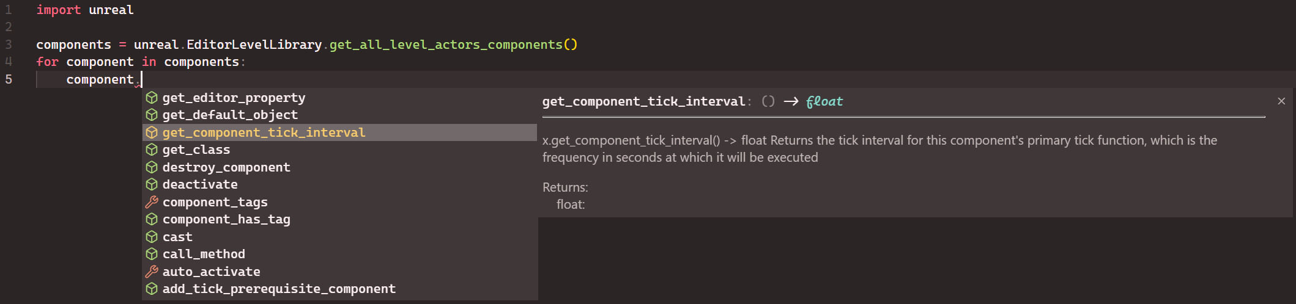This screenshot has width=1296, height=304.
Task: Click the wrench icon beside component_tags
Action: point(152,202)
